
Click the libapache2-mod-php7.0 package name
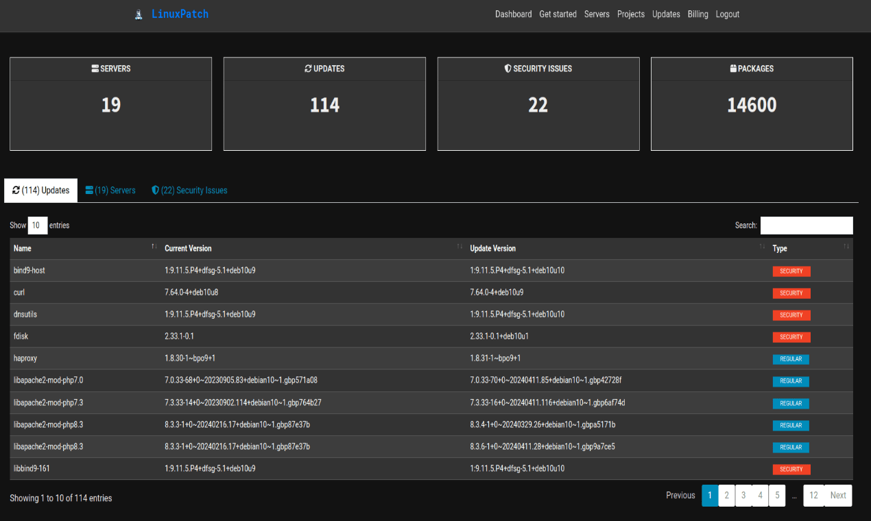(x=48, y=380)
